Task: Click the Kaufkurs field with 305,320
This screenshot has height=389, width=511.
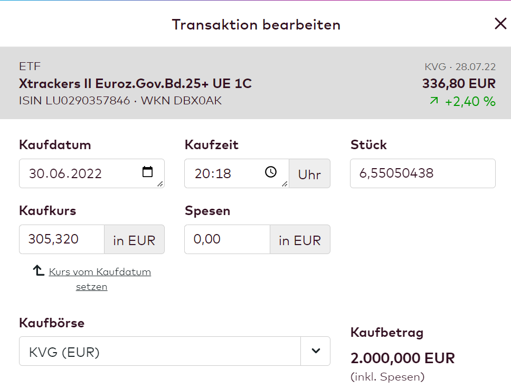Action: [62, 239]
